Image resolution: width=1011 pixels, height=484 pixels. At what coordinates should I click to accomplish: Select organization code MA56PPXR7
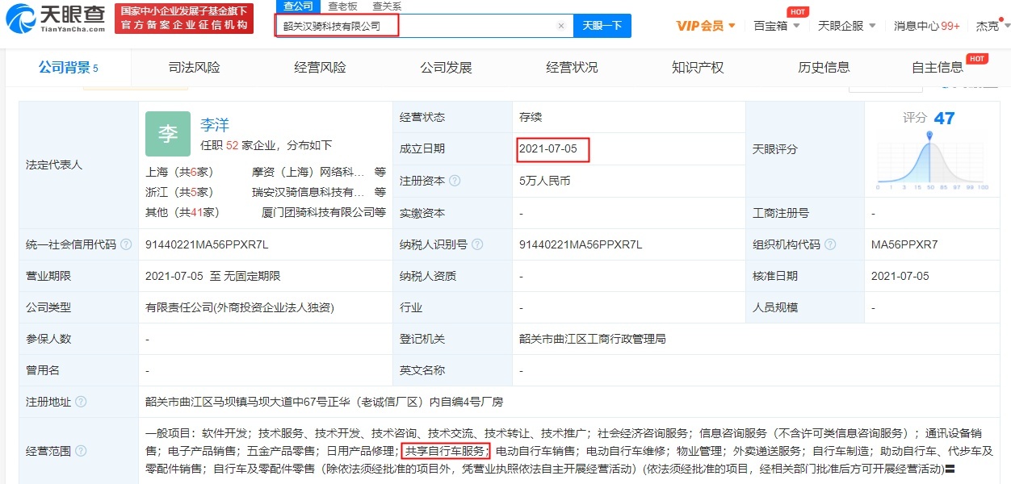(904, 244)
